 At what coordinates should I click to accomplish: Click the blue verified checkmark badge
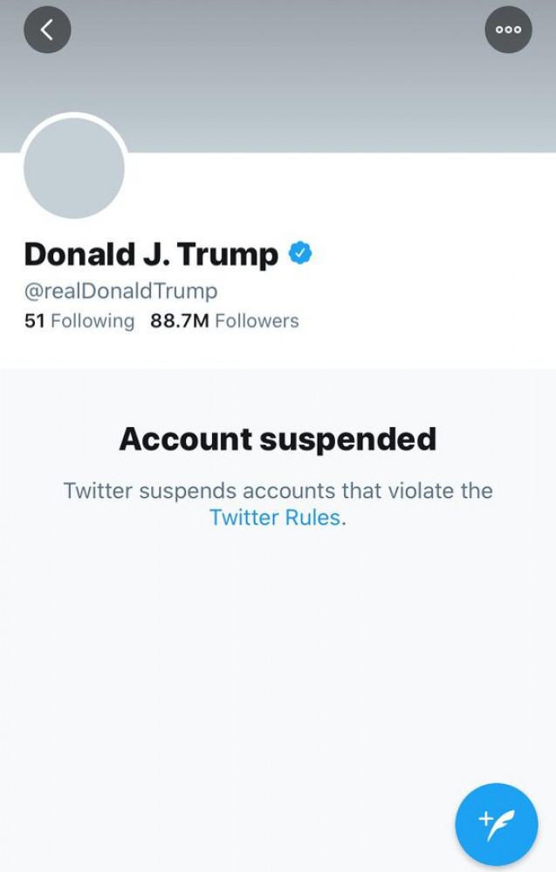point(300,254)
